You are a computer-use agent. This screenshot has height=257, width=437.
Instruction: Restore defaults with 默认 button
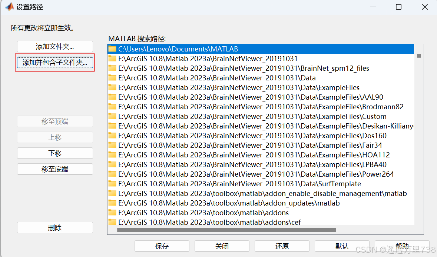[x=342, y=246]
